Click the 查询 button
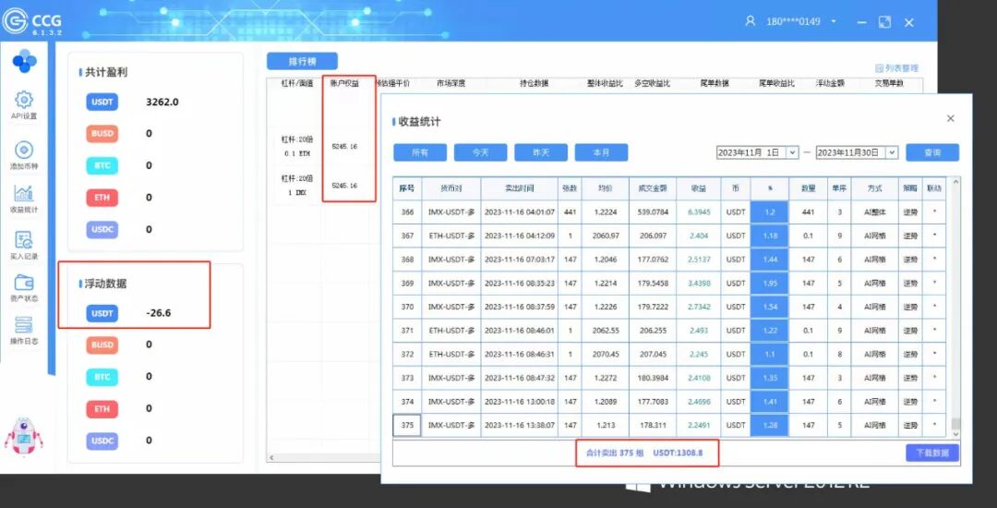 tap(932, 152)
